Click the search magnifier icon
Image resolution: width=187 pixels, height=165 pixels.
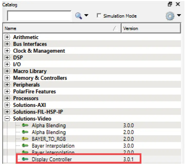[78, 16]
